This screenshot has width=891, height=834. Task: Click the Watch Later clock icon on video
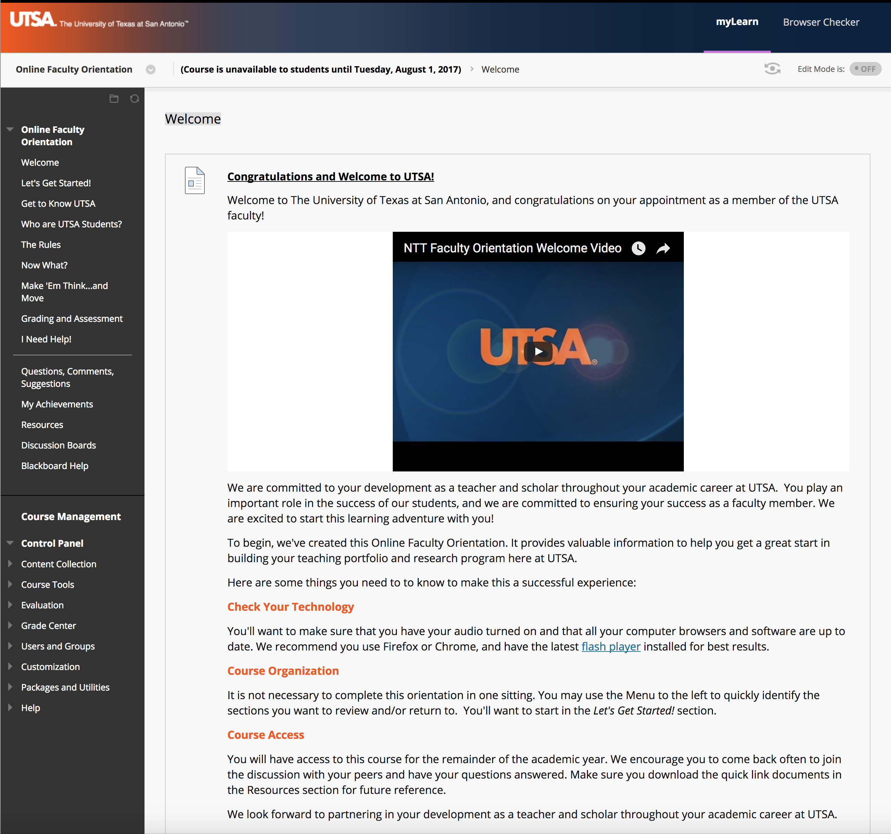point(638,248)
